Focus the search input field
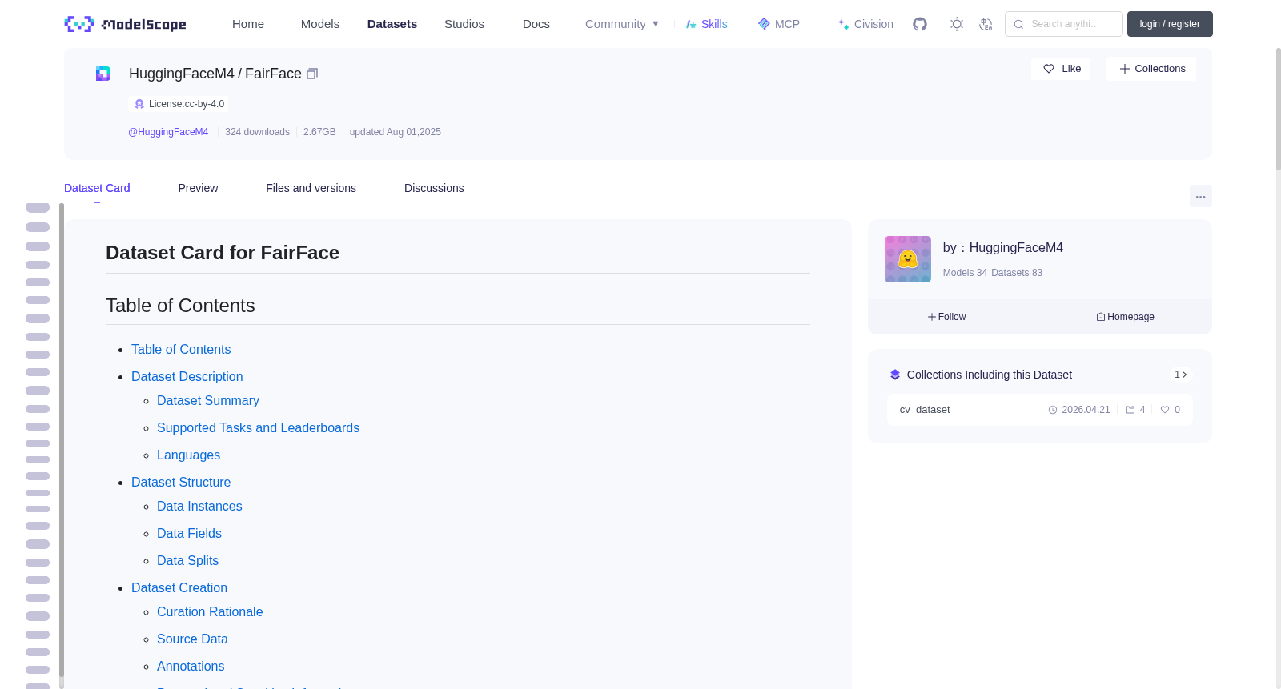Viewport: 1281px width, 689px height. point(1064,24)
